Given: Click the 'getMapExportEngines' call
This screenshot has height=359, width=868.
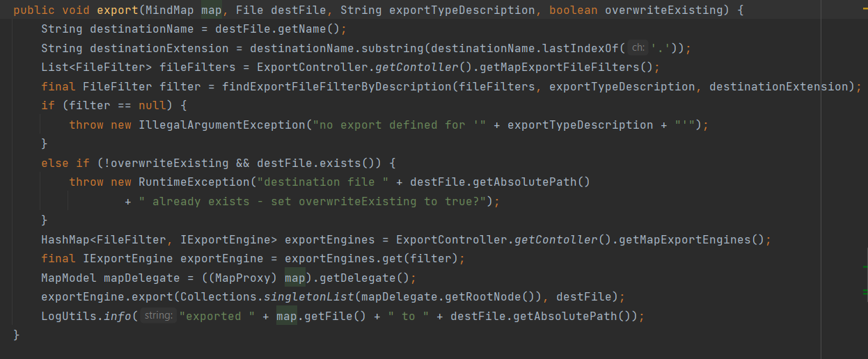Looking at the screenshot, I should point(685,239).
